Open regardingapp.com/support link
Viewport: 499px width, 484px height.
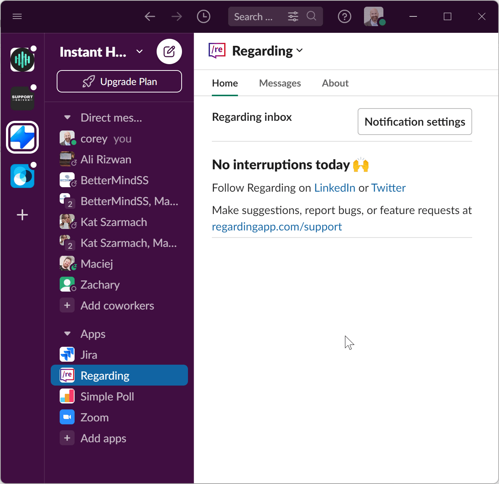click(x=277, y=227)
